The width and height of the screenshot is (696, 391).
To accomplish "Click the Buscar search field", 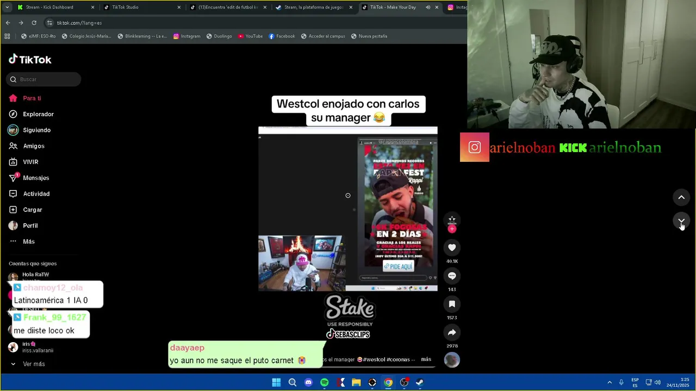I will 43,79.
